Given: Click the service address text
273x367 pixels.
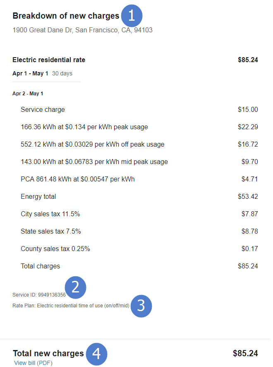Looking at the screenshot, I should click(82, 30).
